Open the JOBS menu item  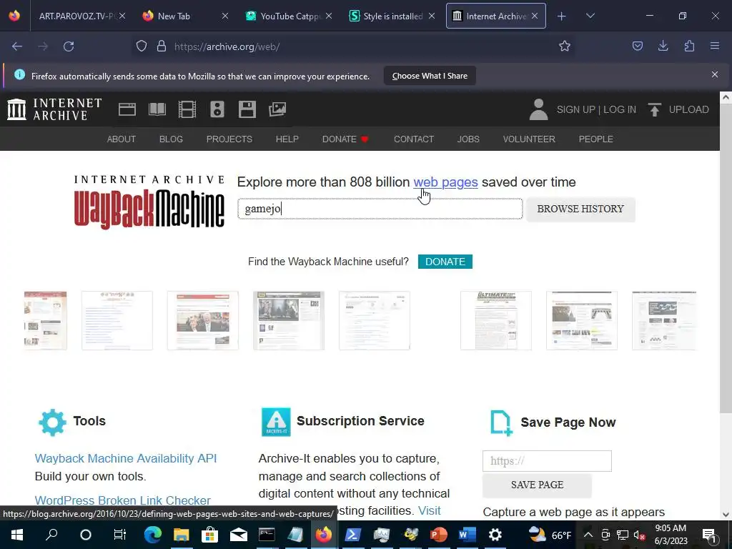click(x=468, y=139)
